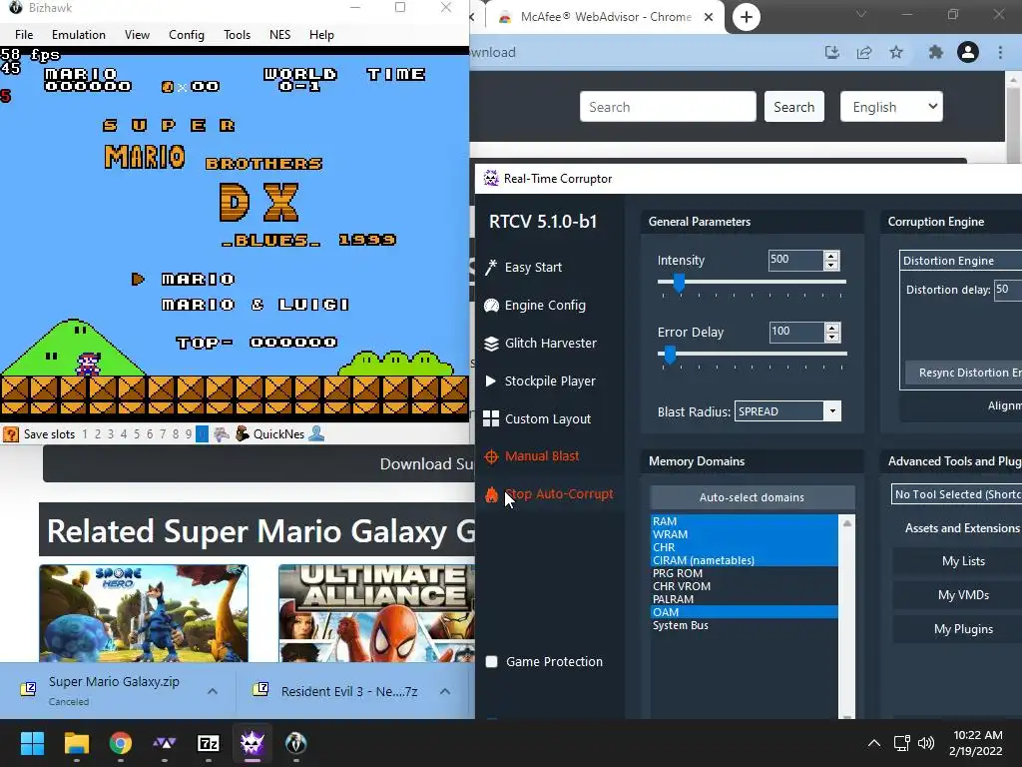Open the Chrome tab search chevron
The height and width of the screenshot is (767, 1022).
click(861, 14)
